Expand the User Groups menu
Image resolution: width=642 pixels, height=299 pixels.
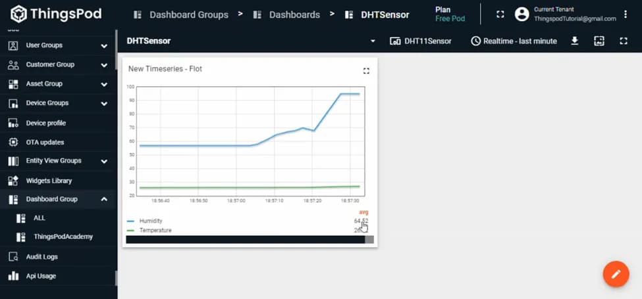pyautogui.click(x=104, y=46)
